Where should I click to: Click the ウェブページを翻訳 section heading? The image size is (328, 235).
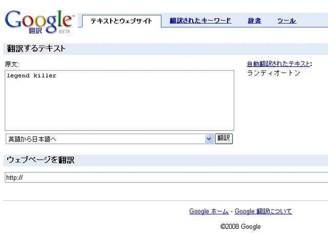tap(41, 160)
